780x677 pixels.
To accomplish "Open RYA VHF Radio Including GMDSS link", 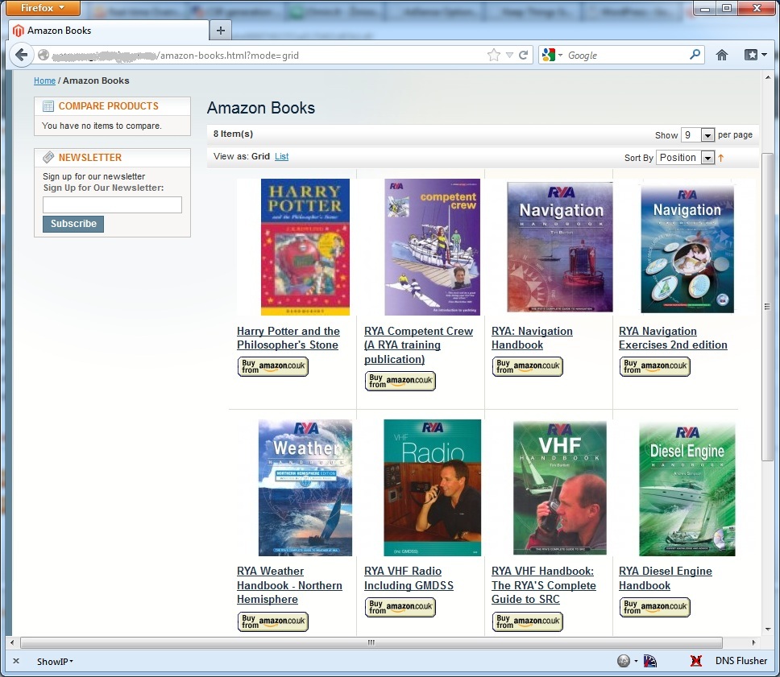I will point(409,578).
